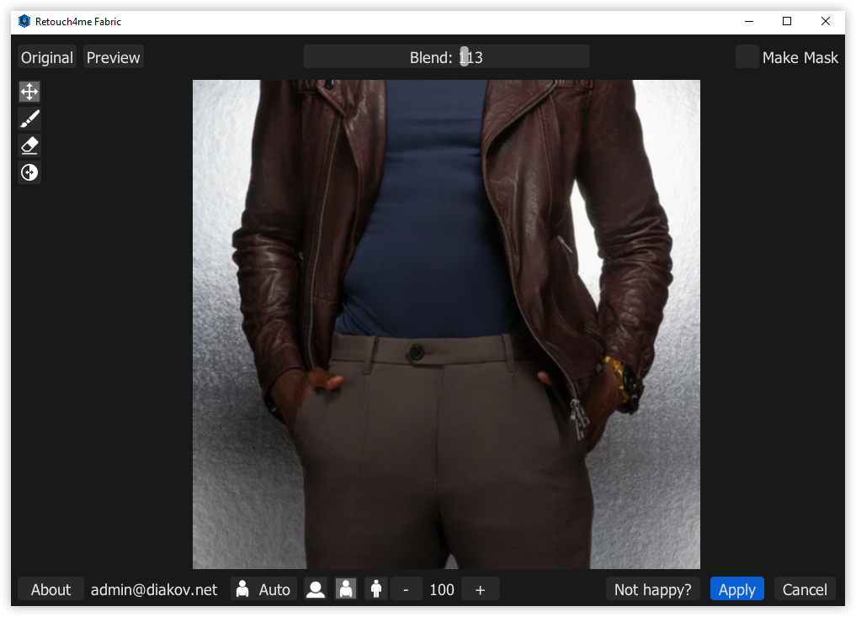Image resolution: width=856 pixels, height=617 pixels.
Task: Cancel the retouch dialog
Action: (x=805, y=589)
